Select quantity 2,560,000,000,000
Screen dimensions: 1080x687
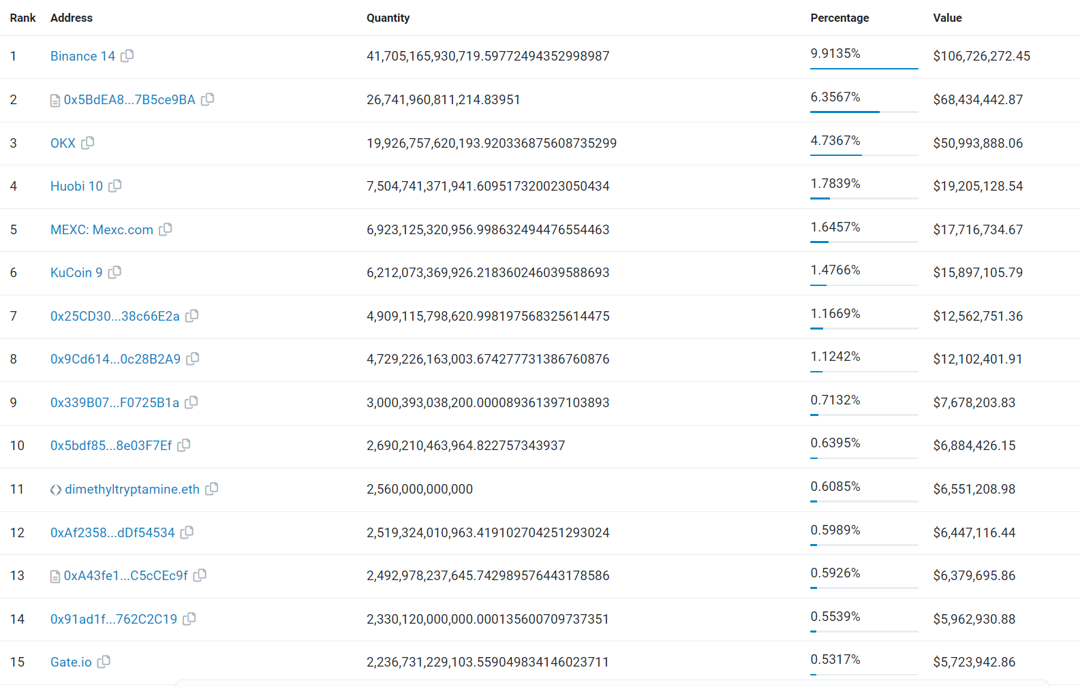pyautogui.click(x=420, y=489)
